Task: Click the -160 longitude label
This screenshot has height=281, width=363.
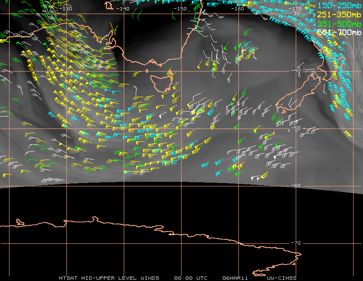Action: tap(238, 9)
